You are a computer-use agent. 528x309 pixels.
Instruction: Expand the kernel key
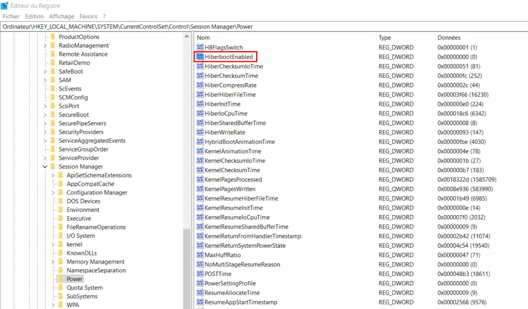click(x=53, y=245)
